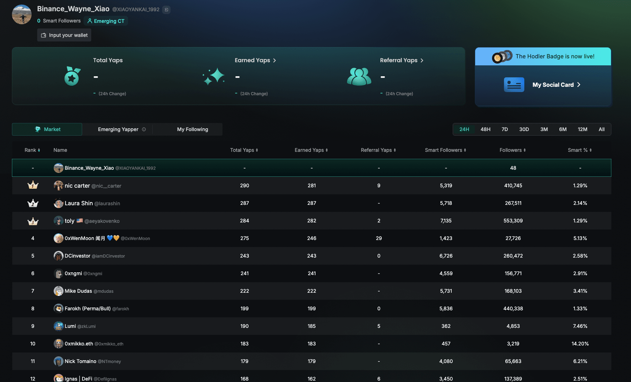Click toly's avatar image
631x382 pixels.
(59, 221)
